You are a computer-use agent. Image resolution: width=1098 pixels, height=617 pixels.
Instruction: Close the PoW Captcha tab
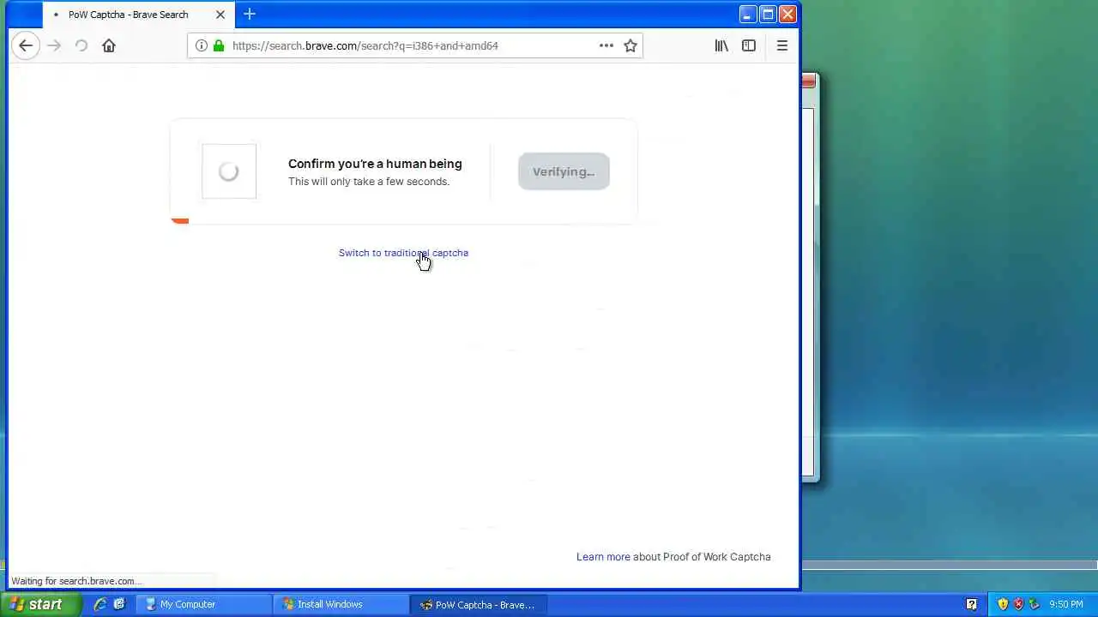pos(220,15)
